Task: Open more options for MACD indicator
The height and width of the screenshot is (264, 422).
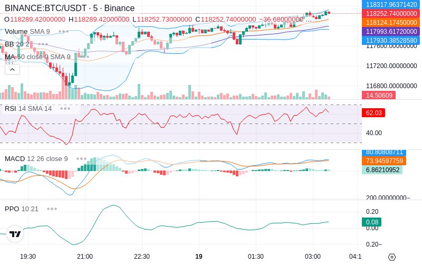Action: (x=81, y=159)
